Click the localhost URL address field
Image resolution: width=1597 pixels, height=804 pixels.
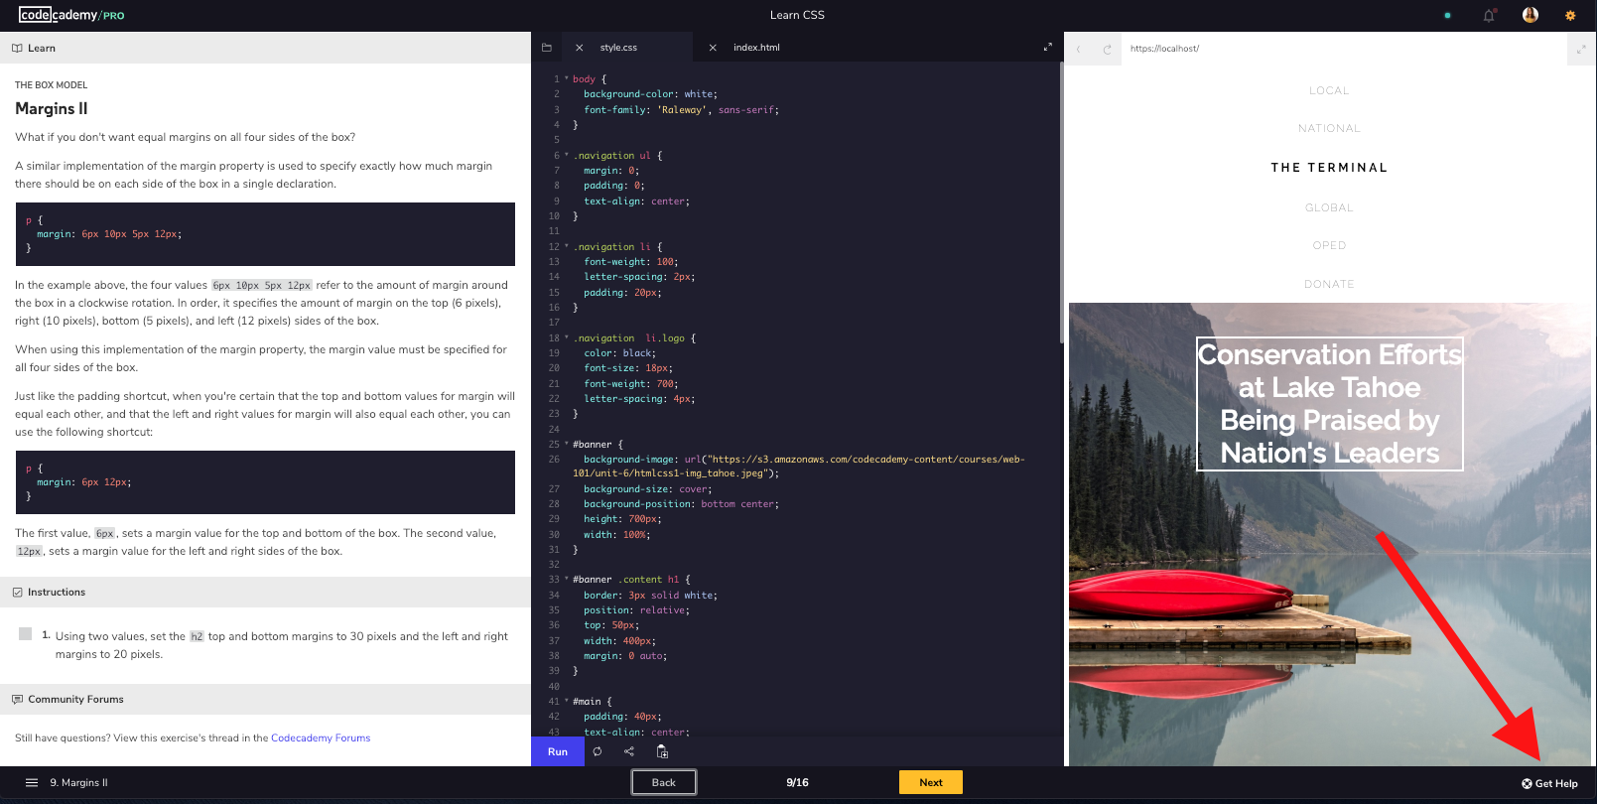[1340, 49]
